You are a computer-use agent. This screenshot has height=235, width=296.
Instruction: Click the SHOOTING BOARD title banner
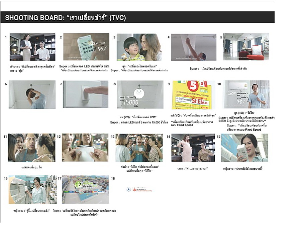(137, 17)
